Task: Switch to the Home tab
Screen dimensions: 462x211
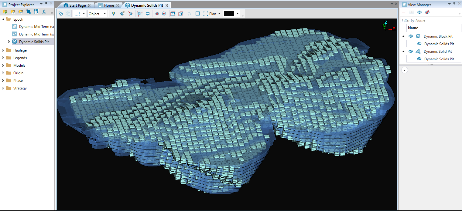Action: (108, 5)
